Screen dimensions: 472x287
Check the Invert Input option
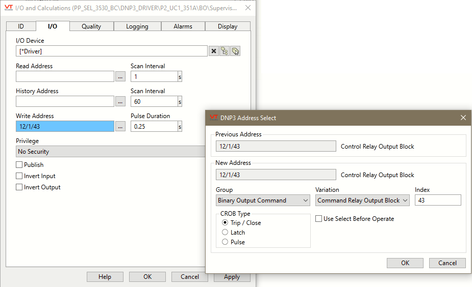coord(19,176)
